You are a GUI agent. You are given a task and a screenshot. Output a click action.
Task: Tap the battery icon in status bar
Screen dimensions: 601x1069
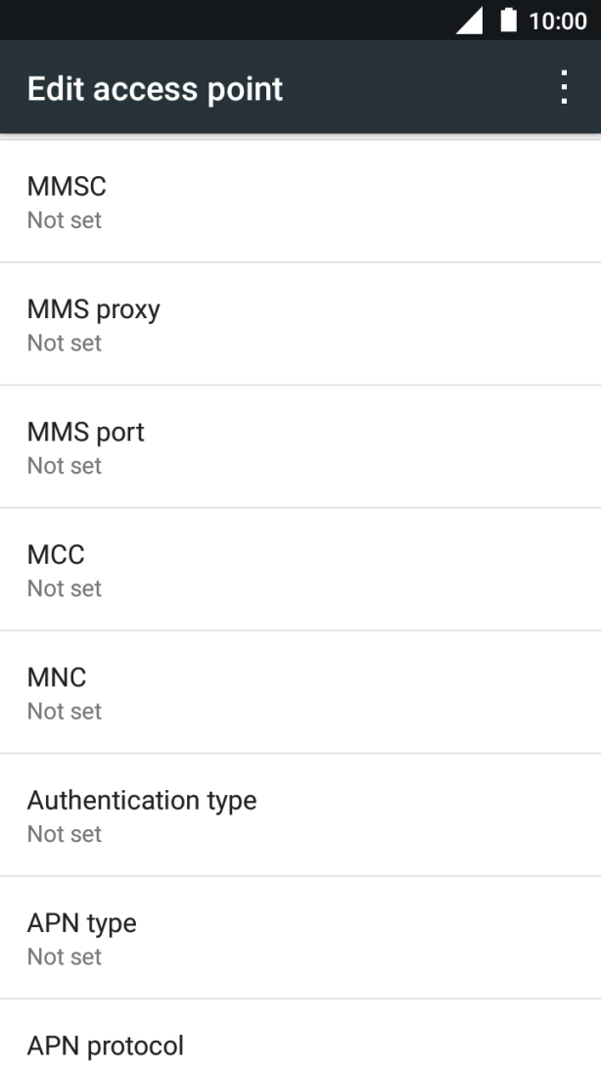click(x=508, y=21)
